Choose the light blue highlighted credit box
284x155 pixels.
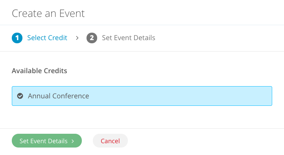click(x=142, y=96)
